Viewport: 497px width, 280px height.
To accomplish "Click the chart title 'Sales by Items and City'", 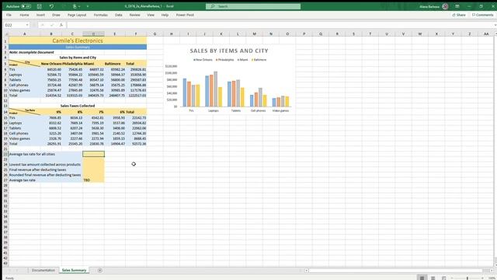I will [229, 51].
